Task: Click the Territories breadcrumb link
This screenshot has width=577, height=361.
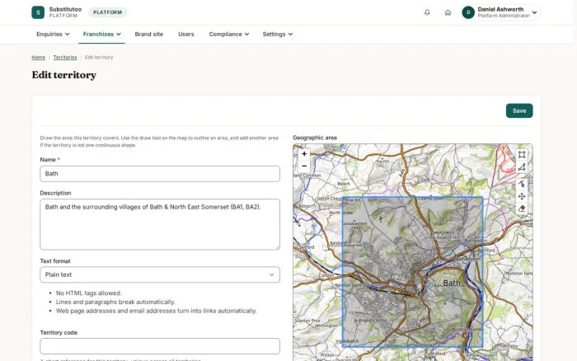Action: (x=65, y=58)
